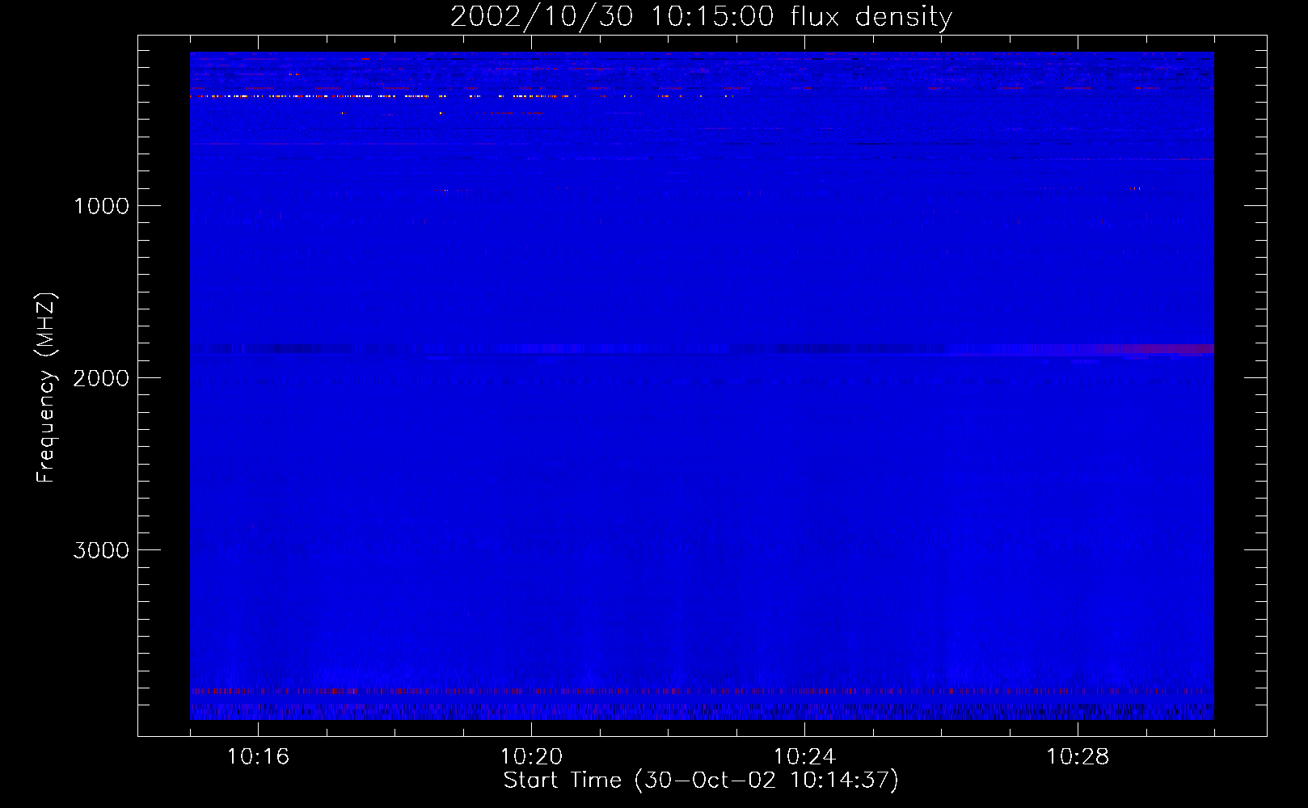Screen dimensions: 1308x808
Task: Click the "3000" frequency tick label
Action: (101, 550)
